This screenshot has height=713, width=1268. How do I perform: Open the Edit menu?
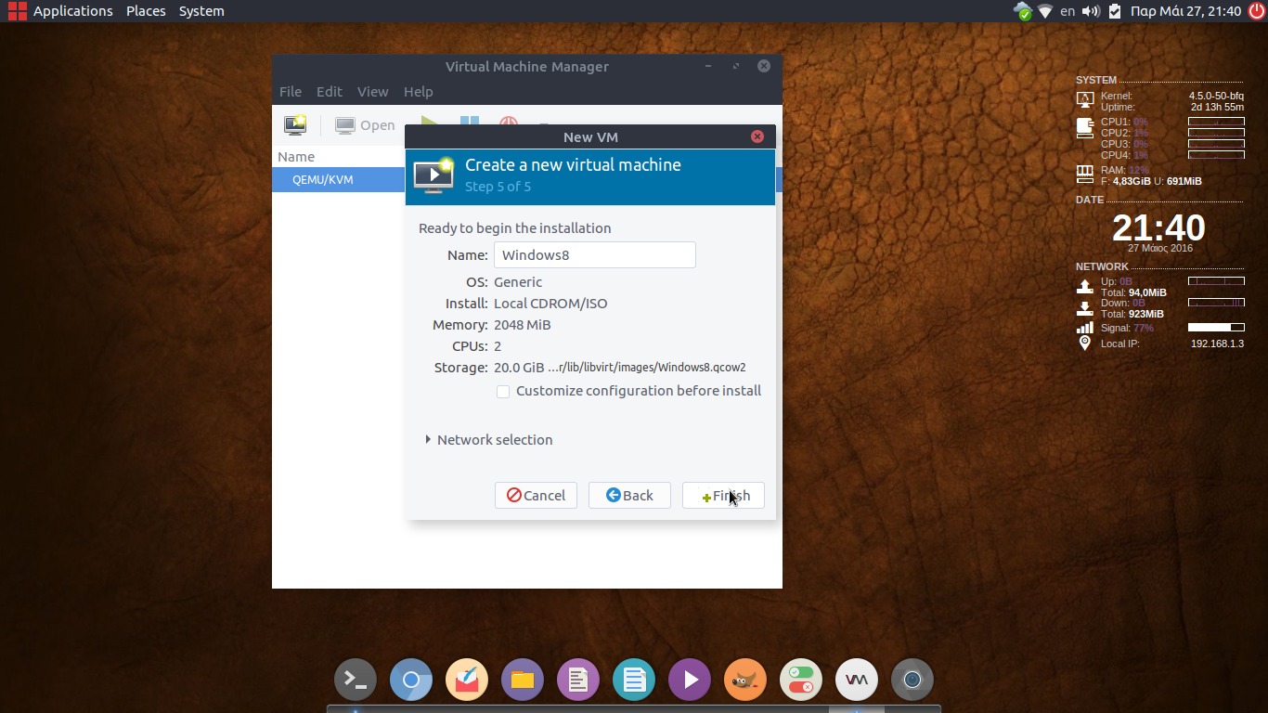click(x=329, y=92)
